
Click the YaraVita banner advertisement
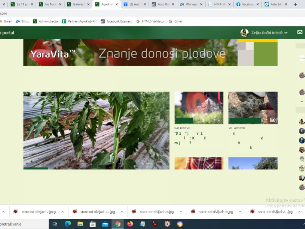pyautogui.click(x=150, y=52)
